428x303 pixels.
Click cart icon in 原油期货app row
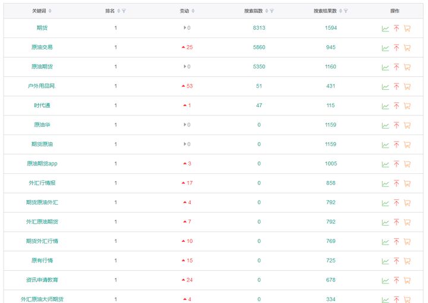point(407,164)
